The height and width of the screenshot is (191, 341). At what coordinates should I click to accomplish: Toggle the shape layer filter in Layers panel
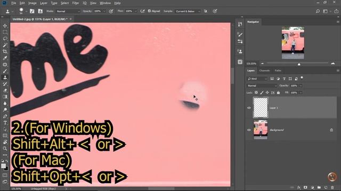(x=290, y=79)
